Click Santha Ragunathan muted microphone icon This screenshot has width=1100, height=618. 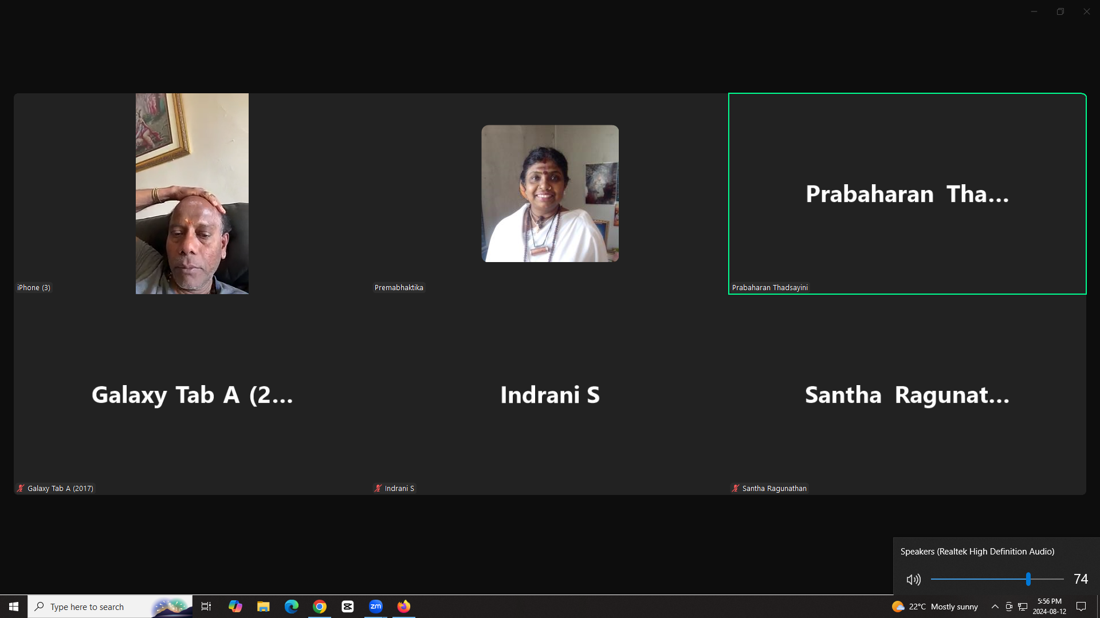(x=736, y=488)
